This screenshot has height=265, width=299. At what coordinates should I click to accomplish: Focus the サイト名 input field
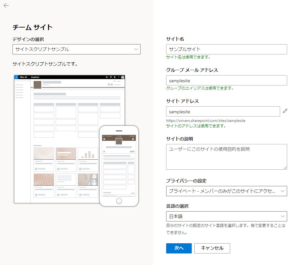(226, 49)
